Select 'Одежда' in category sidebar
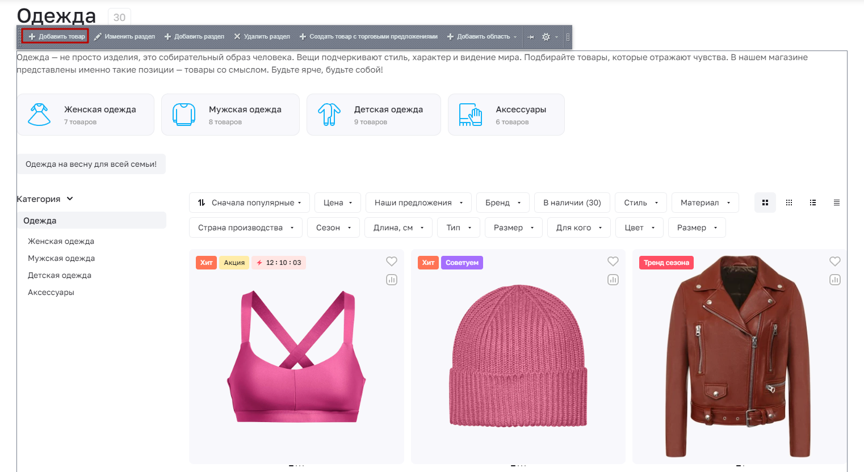Image resolution: width=864 pixels, height=472 pixels. [91, 221]
